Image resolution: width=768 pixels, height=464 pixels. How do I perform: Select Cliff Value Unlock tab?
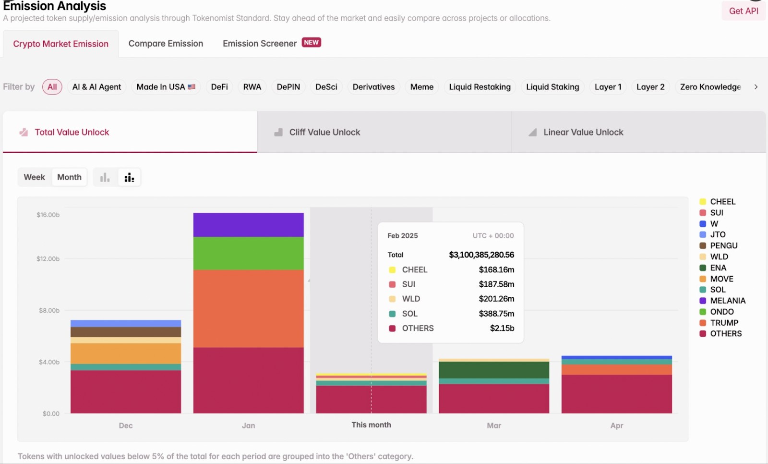pyautogui.click(x=384, y=132)
